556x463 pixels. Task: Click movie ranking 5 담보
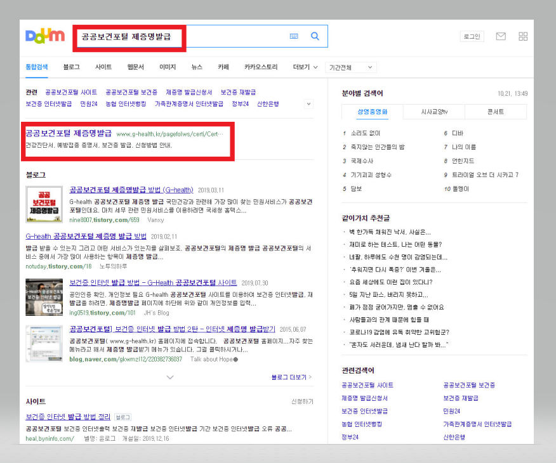click(x=356, y=189)
